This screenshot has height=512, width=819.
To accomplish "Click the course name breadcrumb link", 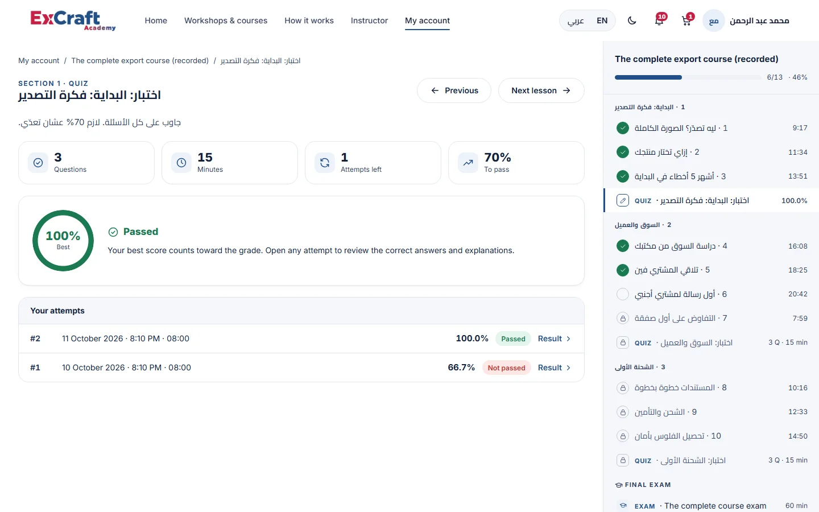I will [x=140, y=61].
